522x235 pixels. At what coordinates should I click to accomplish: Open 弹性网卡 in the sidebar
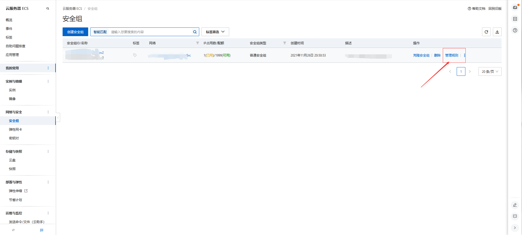coord(16,129)
